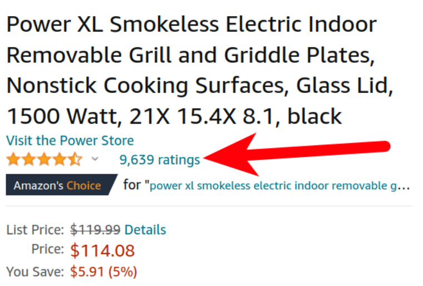Open the Visit the Power Store link
Viewport: 423px width, 286px height.
(x=70, y=141)
